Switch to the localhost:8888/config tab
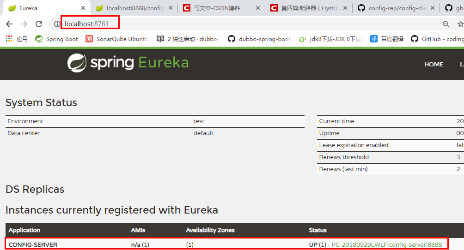This screenshot has height=250, width=464. click(x=135, y=8)
